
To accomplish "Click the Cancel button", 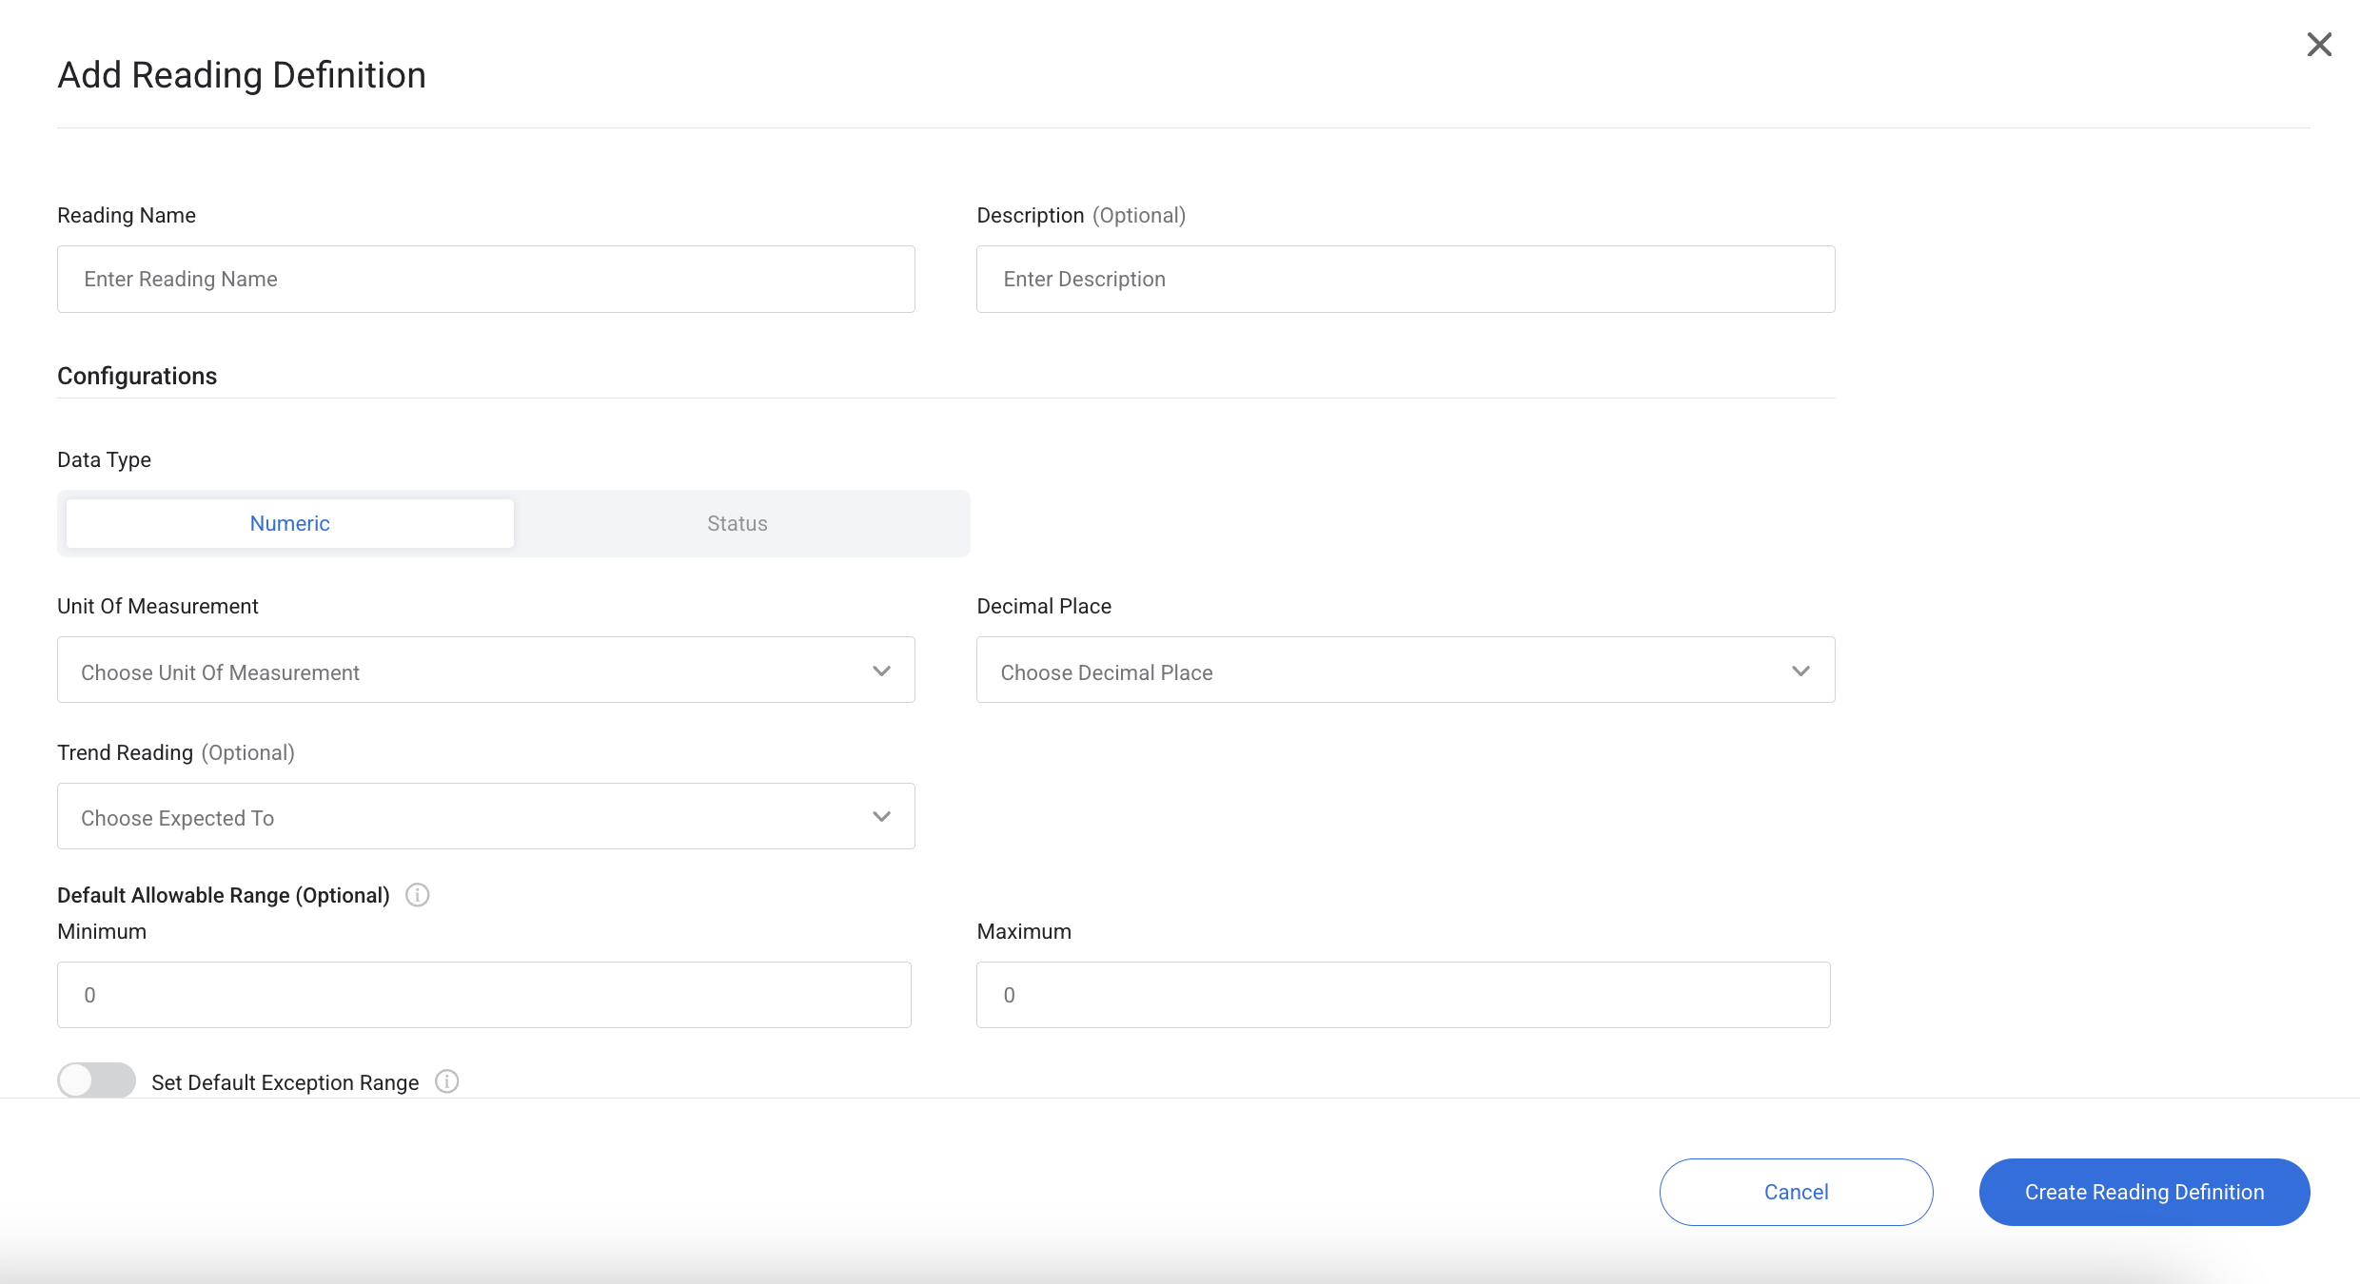I will pos(1795,1192).
